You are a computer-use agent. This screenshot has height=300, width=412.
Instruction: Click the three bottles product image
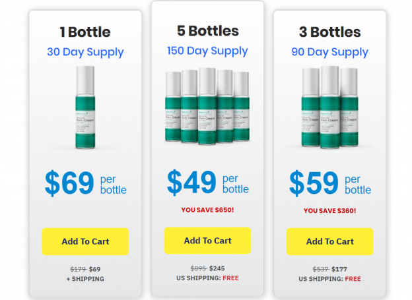(329, 107)
